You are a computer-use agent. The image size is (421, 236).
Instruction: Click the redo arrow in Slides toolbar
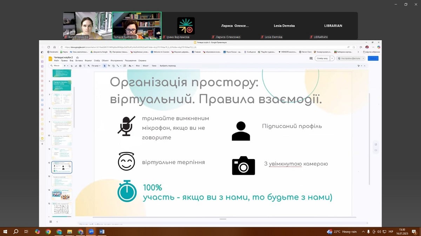(x=76, y=66)
